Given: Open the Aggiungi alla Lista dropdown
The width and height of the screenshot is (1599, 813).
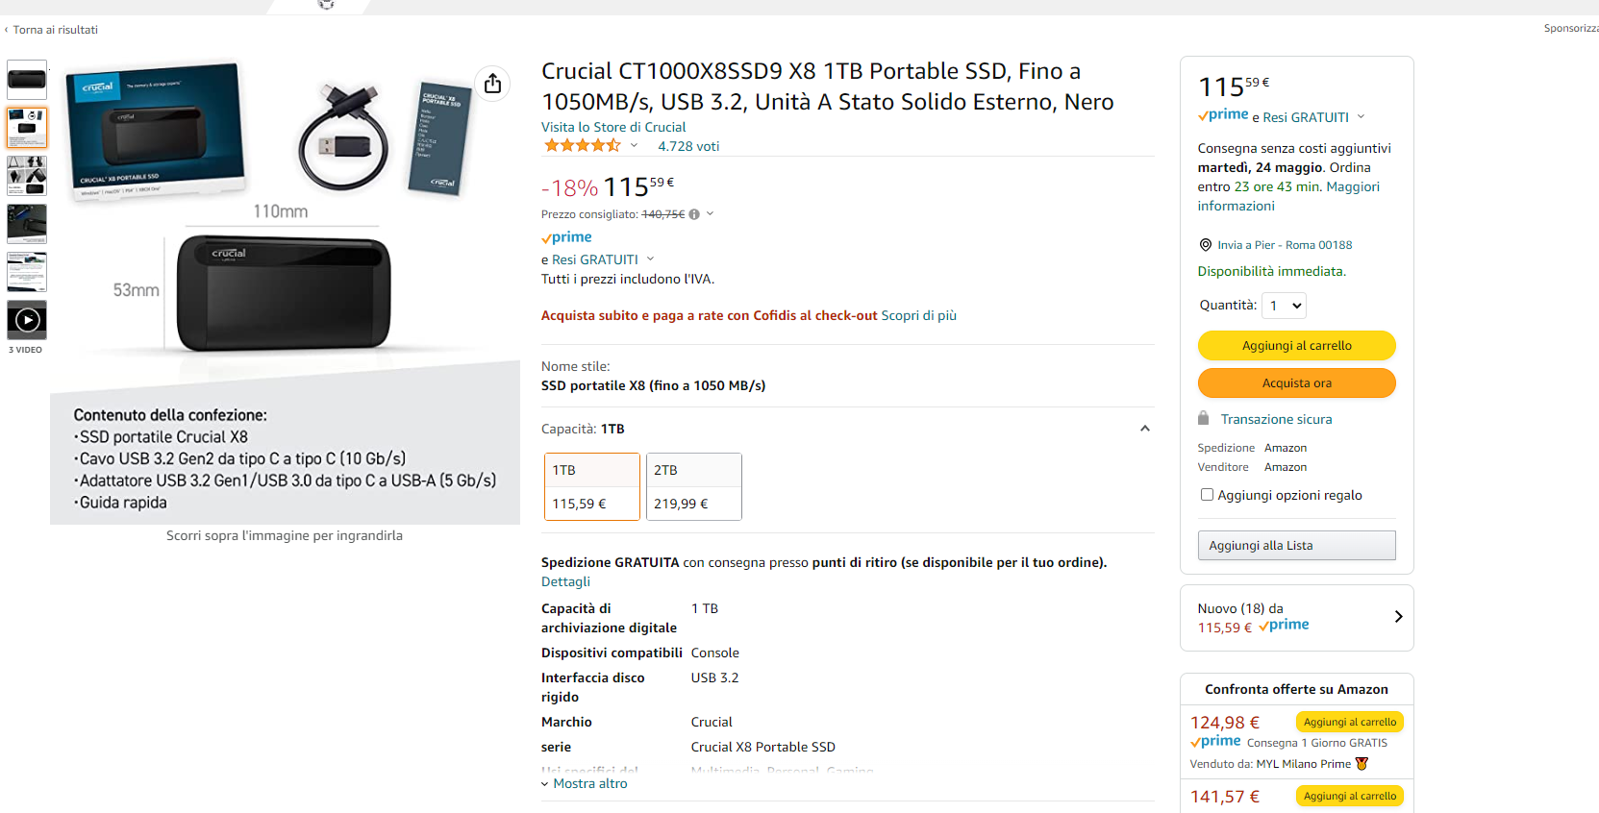Looking at the screenshot, I should (x=1296, y=546).
